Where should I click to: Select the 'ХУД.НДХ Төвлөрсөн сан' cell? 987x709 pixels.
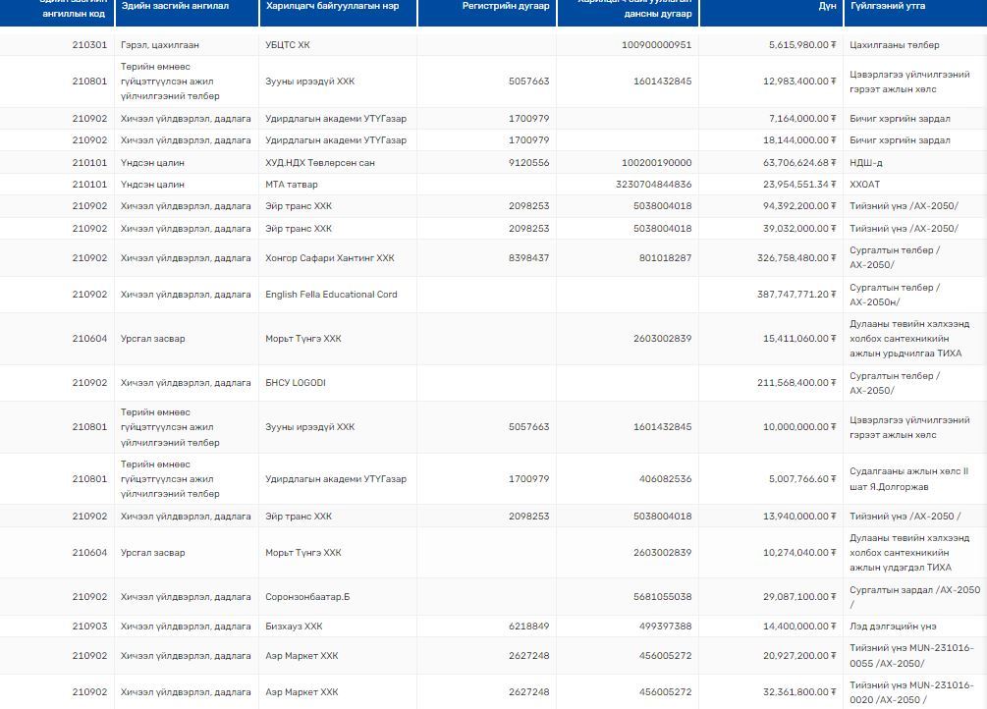click(320, 163)
